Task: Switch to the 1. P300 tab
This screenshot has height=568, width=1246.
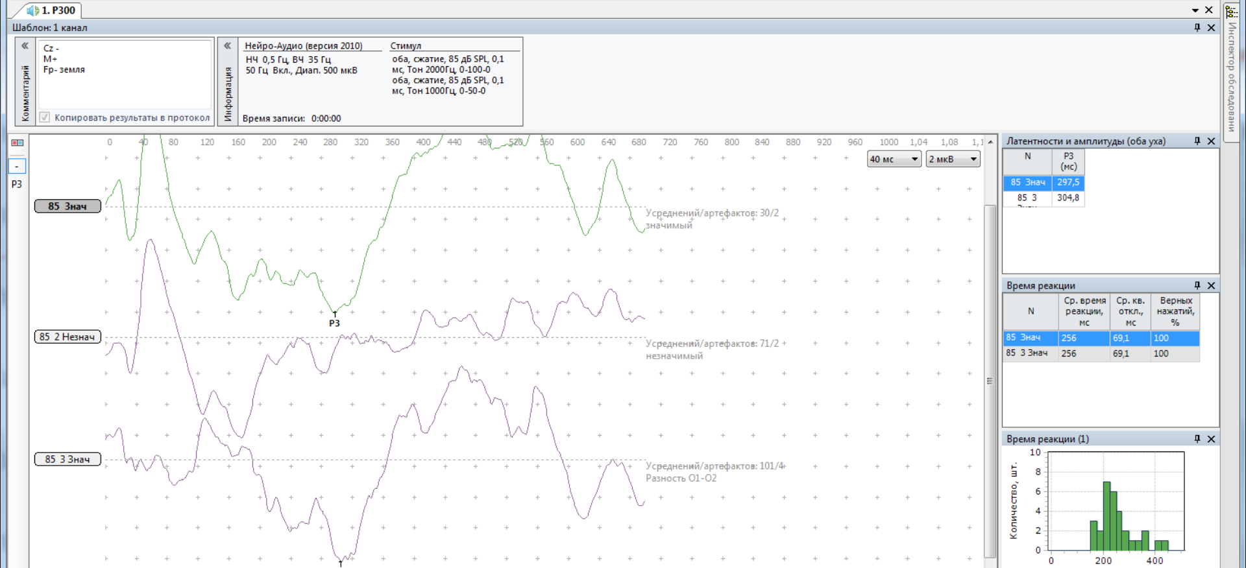Action: (x=52, y=10)
